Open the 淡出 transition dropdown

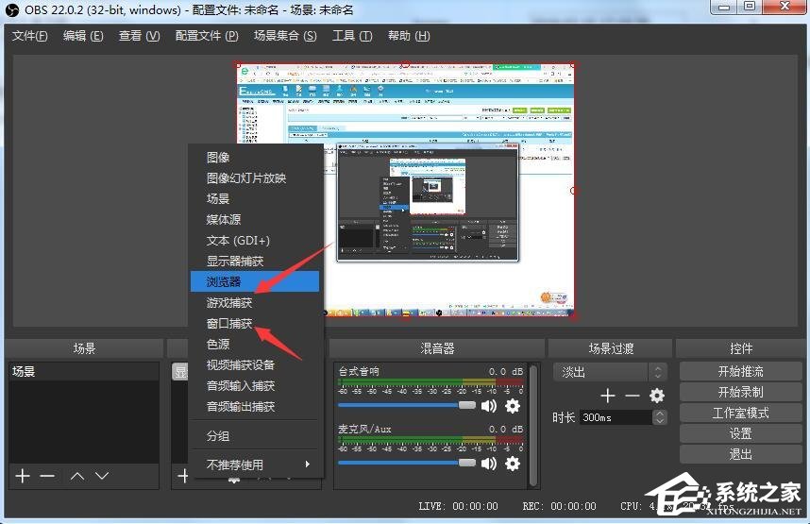(x=610, y=372)
